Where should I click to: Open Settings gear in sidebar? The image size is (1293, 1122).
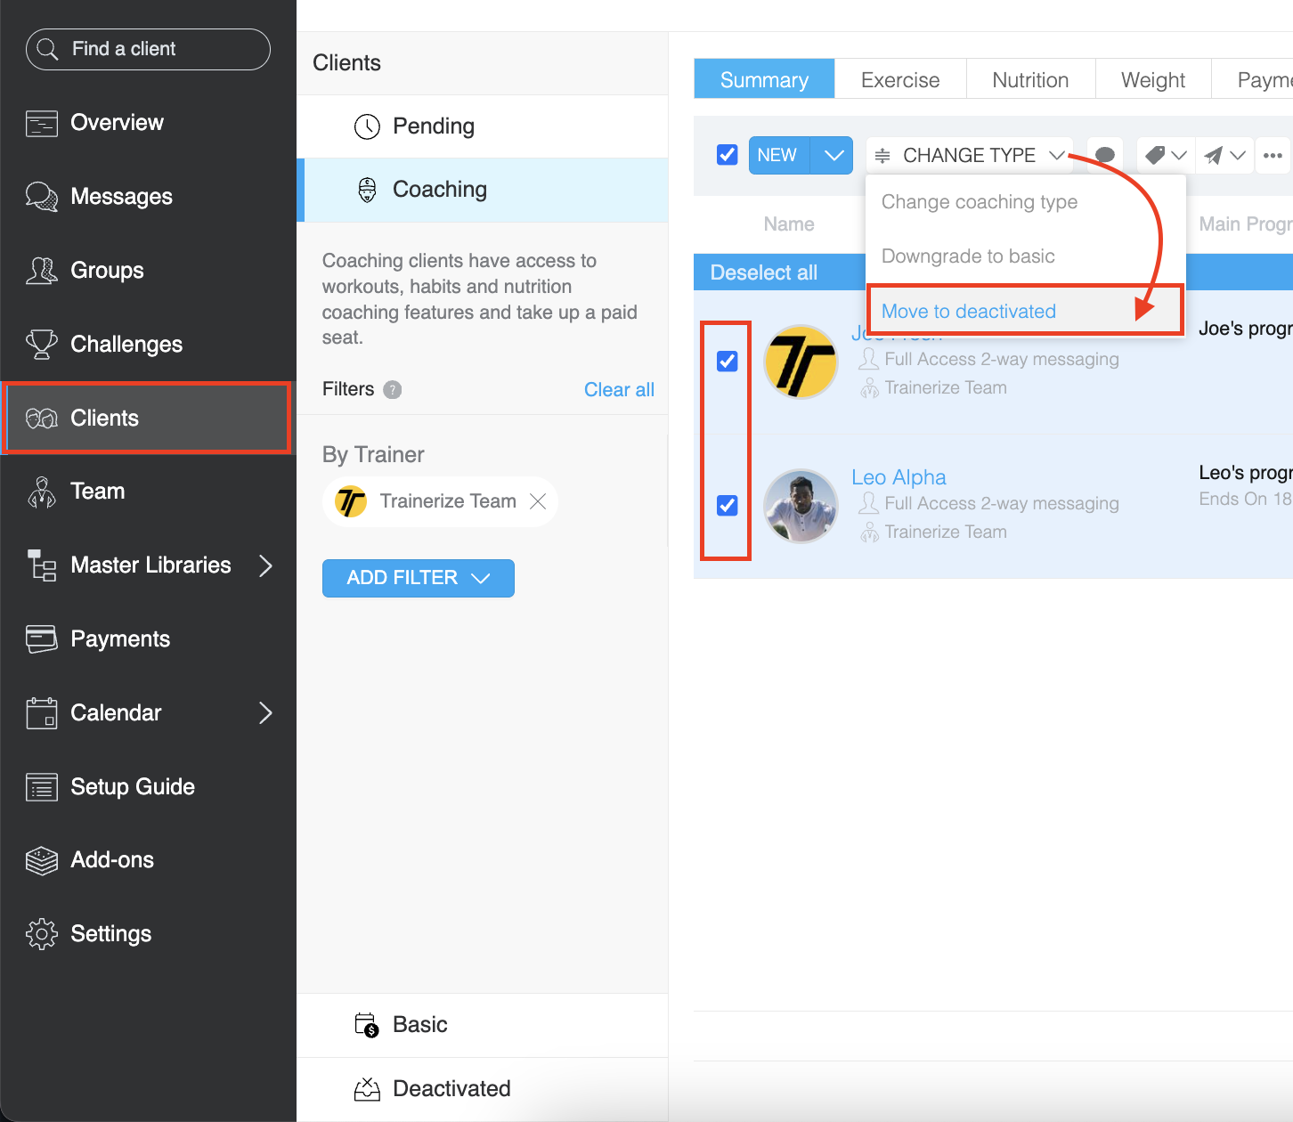pos(110,934)
